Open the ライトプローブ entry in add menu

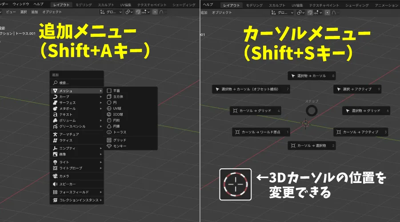point(77,168)
